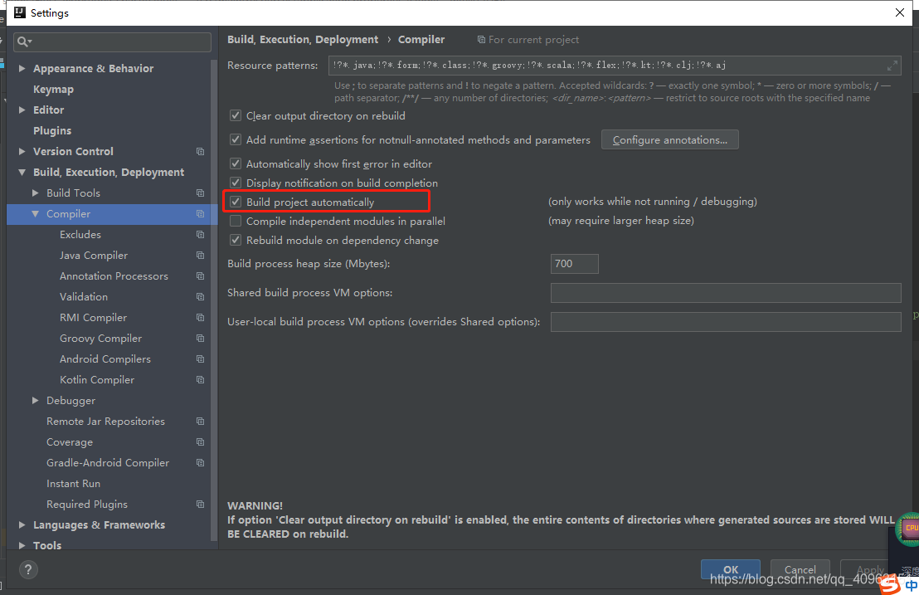
Task: Click project-level icon beside Validation
Action: coord(201,297)
